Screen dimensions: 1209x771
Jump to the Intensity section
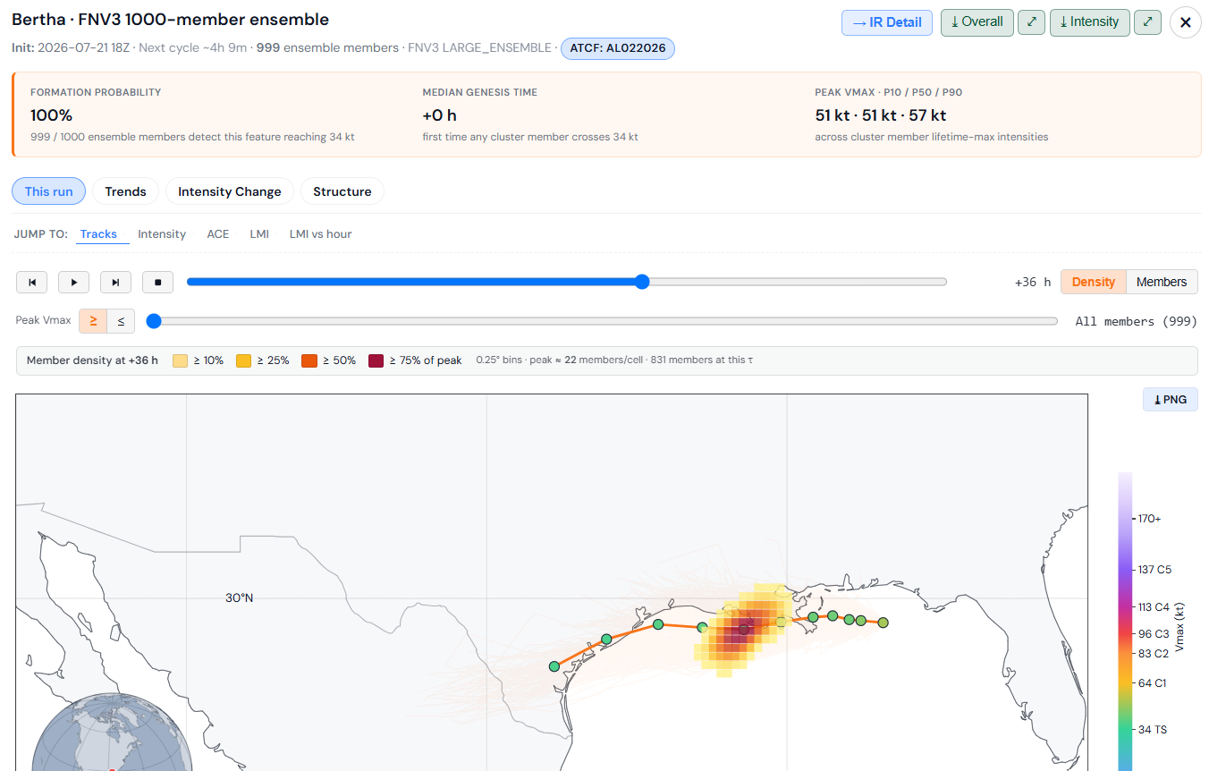(x=162, y=234)
